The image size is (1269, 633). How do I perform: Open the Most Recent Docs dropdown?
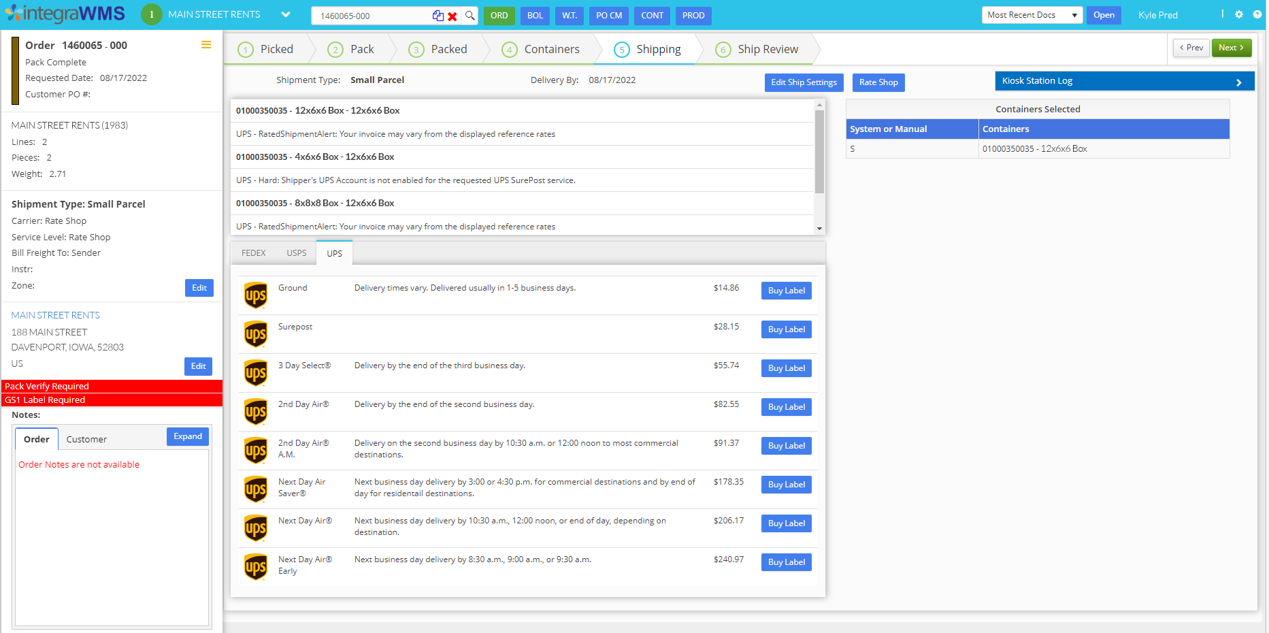pos(1032,15)
